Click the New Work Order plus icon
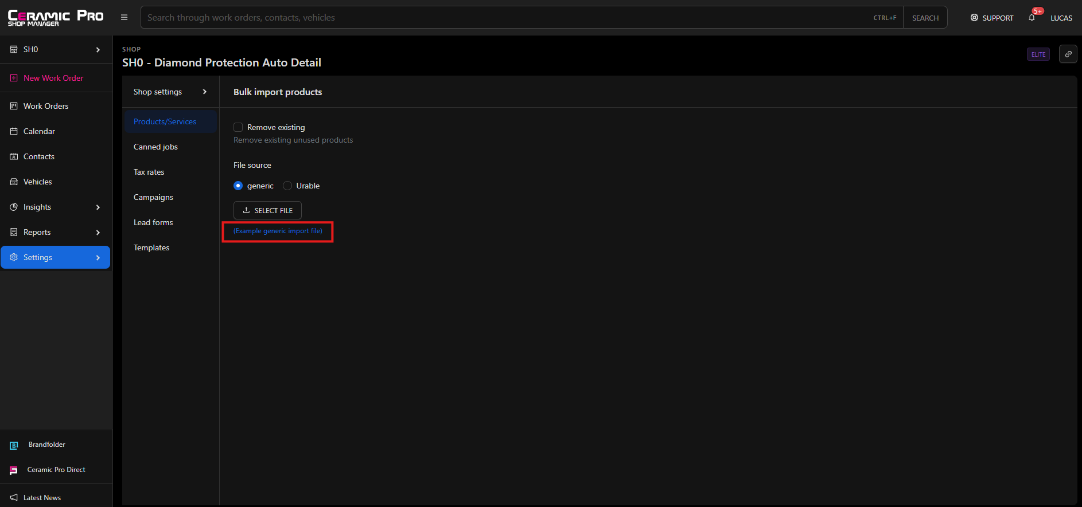 point(14,78)
